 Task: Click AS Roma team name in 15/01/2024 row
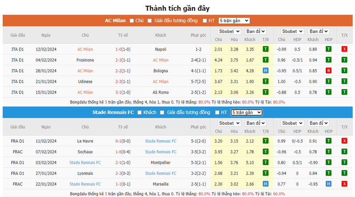tap(161, 92)
